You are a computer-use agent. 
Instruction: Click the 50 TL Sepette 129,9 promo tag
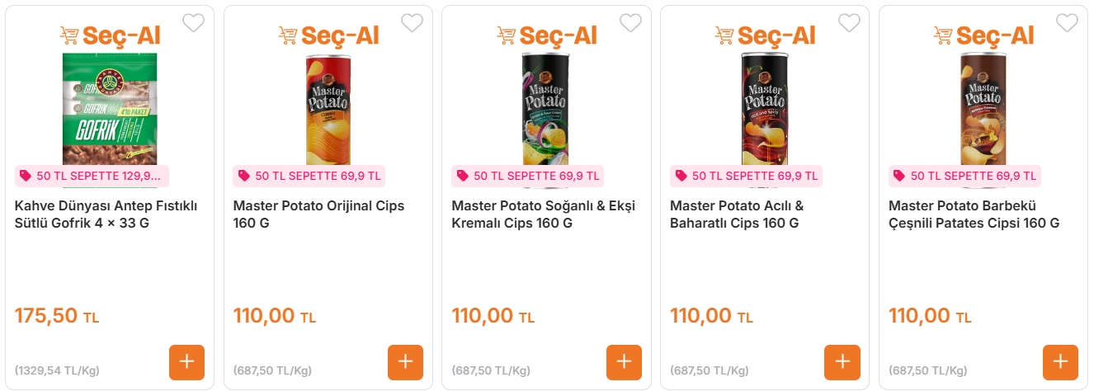[92, 176]
